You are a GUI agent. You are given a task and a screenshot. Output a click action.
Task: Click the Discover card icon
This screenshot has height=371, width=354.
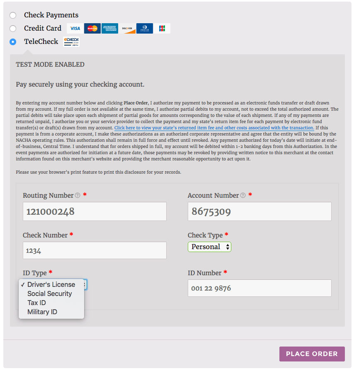click(127, 28)
